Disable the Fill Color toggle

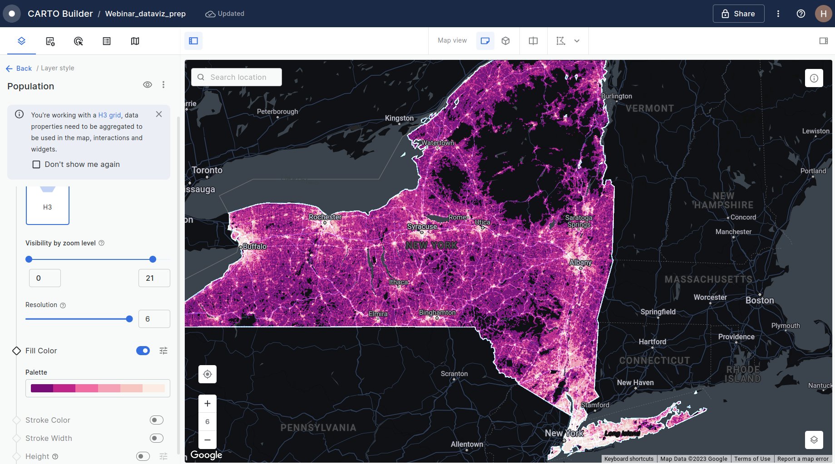[x=143, y=351]
